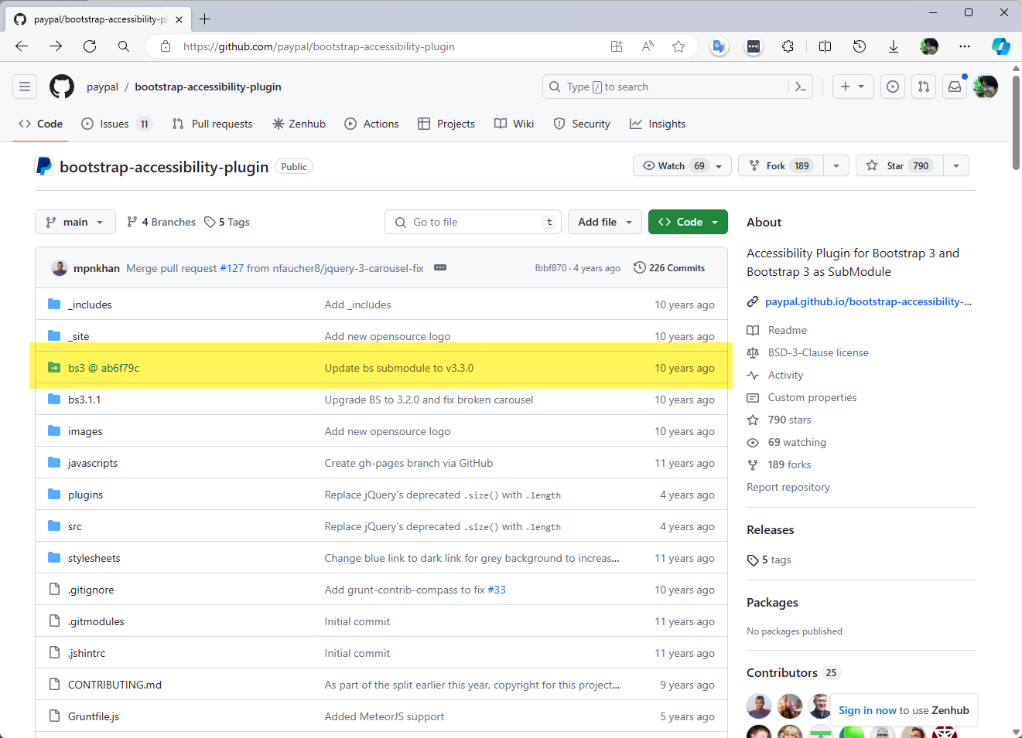This screenshot has height=738, width=1022.
Task: Open the Issues shortcut icon in header
Action: click(x=893, y=87)
